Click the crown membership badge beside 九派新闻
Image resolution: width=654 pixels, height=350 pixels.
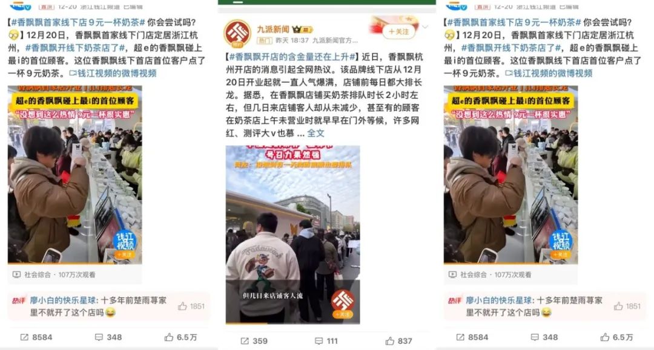(x=302, y=30)
